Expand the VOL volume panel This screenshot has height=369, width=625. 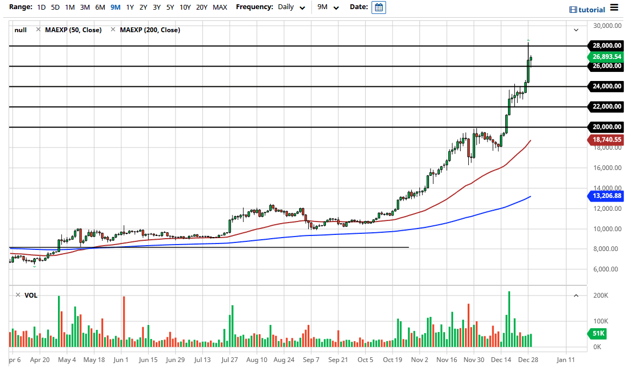576,295
